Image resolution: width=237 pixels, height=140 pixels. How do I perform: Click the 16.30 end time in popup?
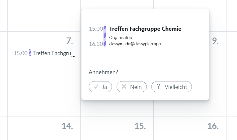pyautogui.click(x=96, y=44)
